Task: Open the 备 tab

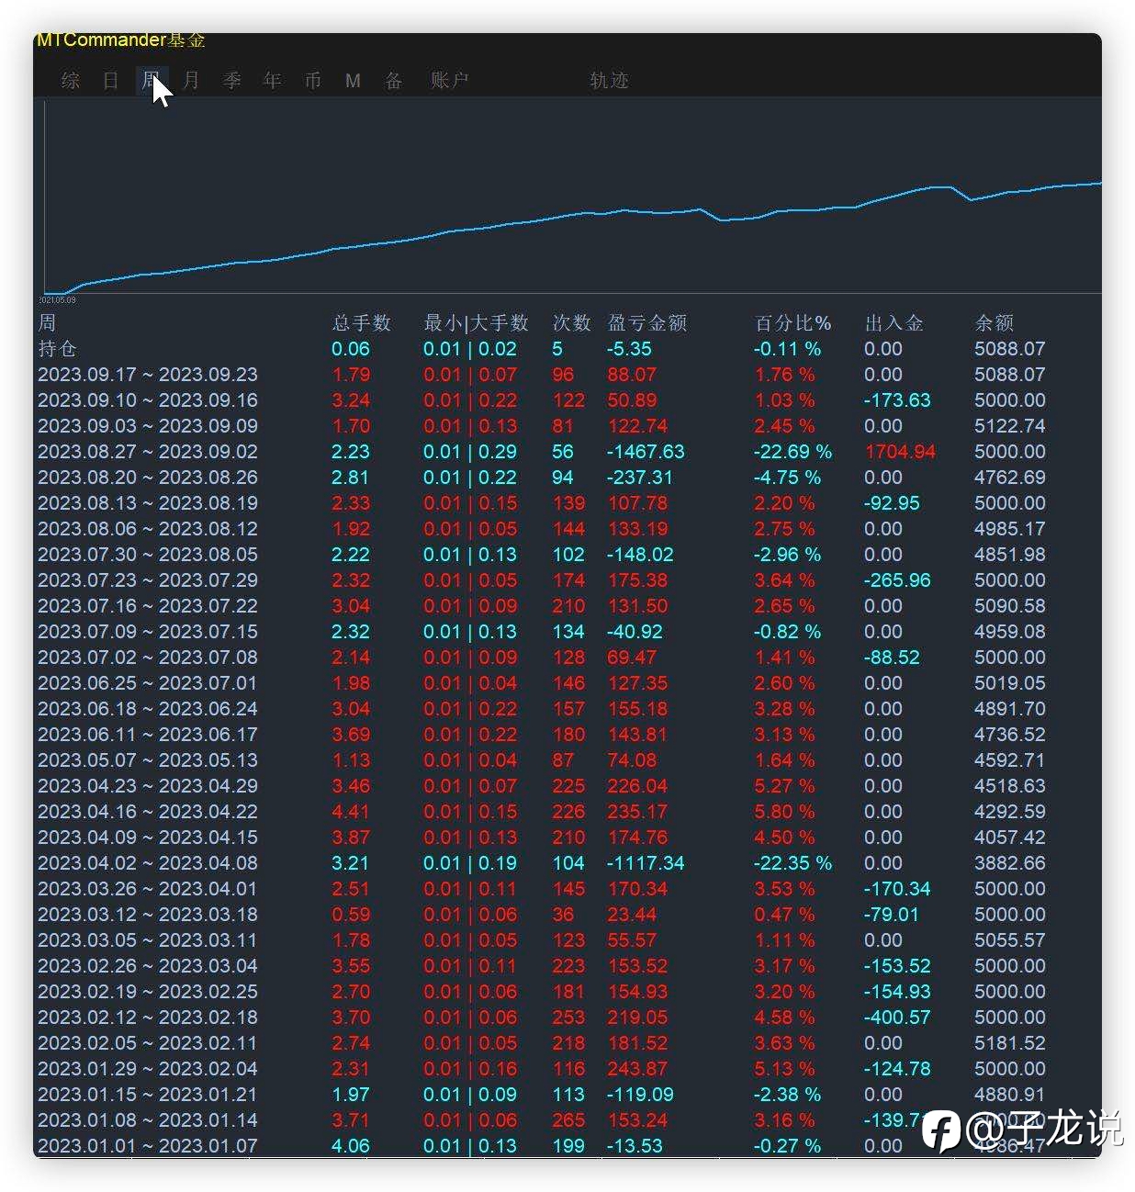Action: coord(394,81)
